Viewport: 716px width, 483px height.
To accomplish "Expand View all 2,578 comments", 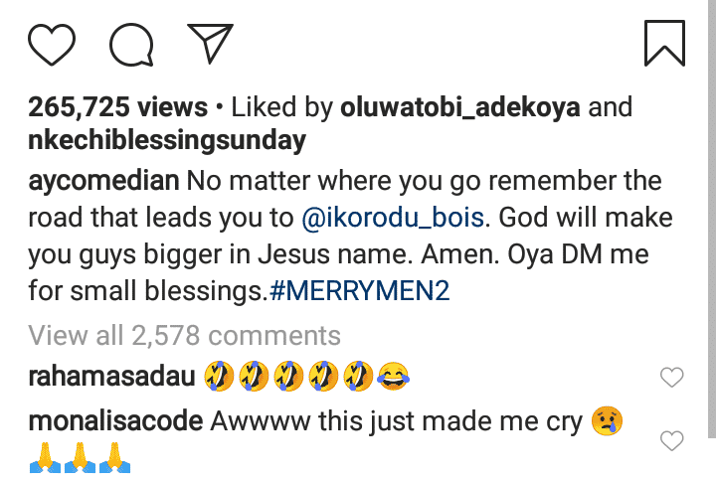I will [x=185, y=336].
